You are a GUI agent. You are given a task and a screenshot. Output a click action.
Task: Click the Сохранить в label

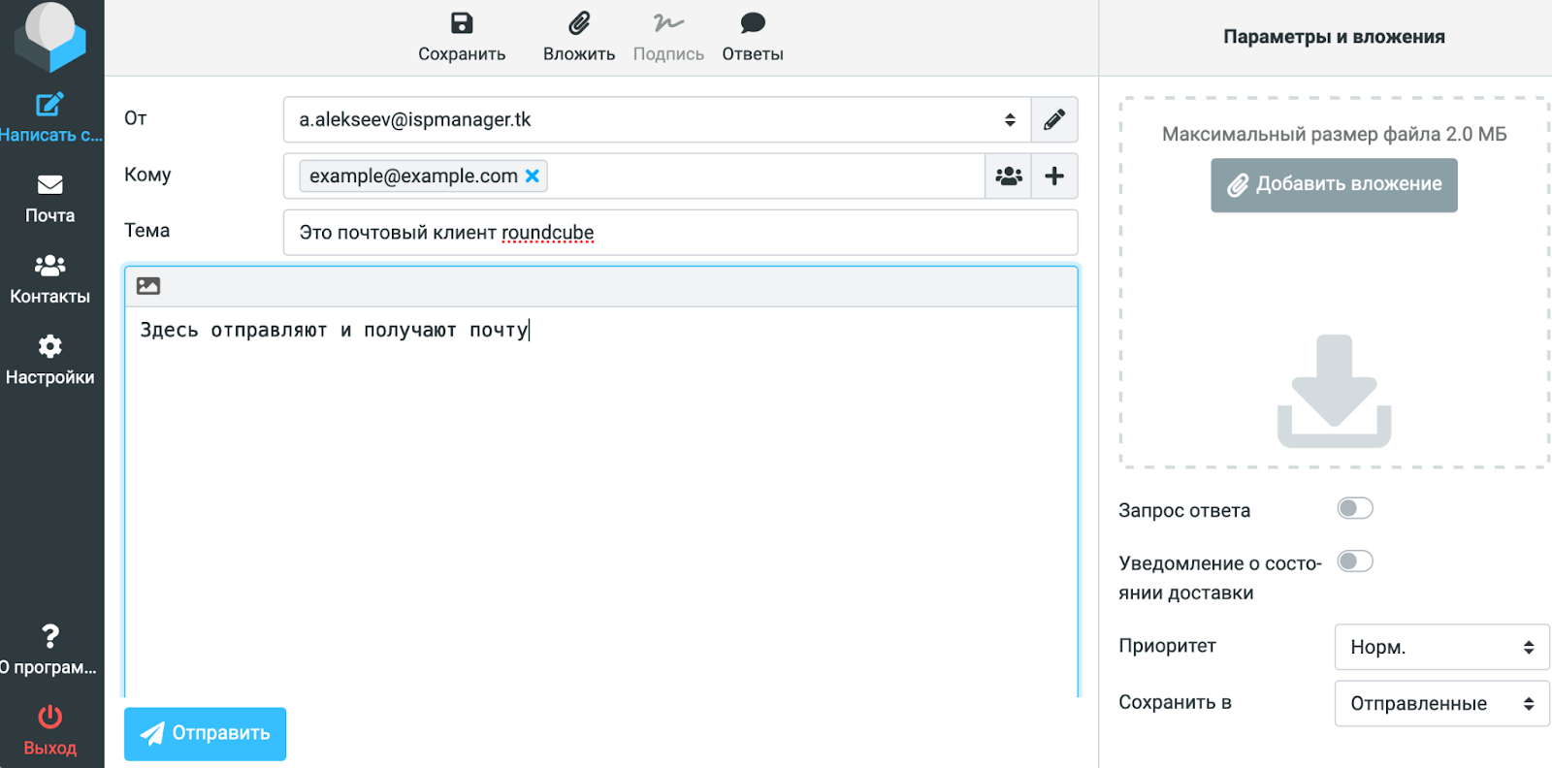pos(1175,702)
